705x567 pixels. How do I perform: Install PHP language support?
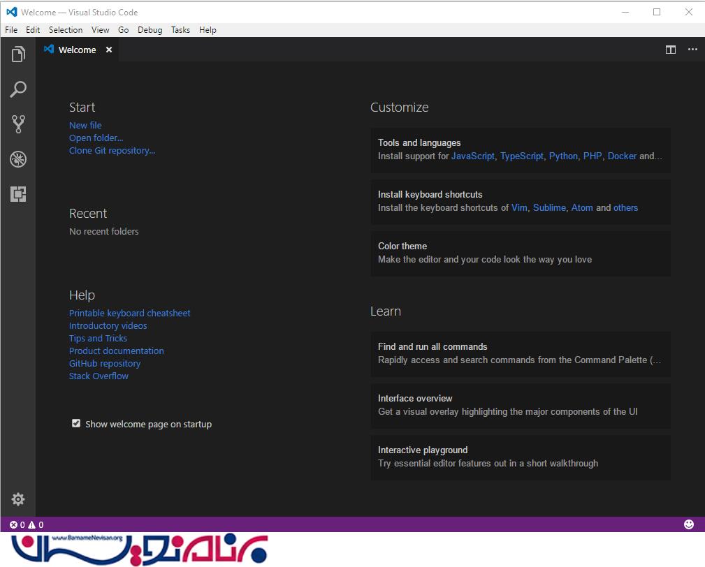pyautogui.click(x=592, y=156)
